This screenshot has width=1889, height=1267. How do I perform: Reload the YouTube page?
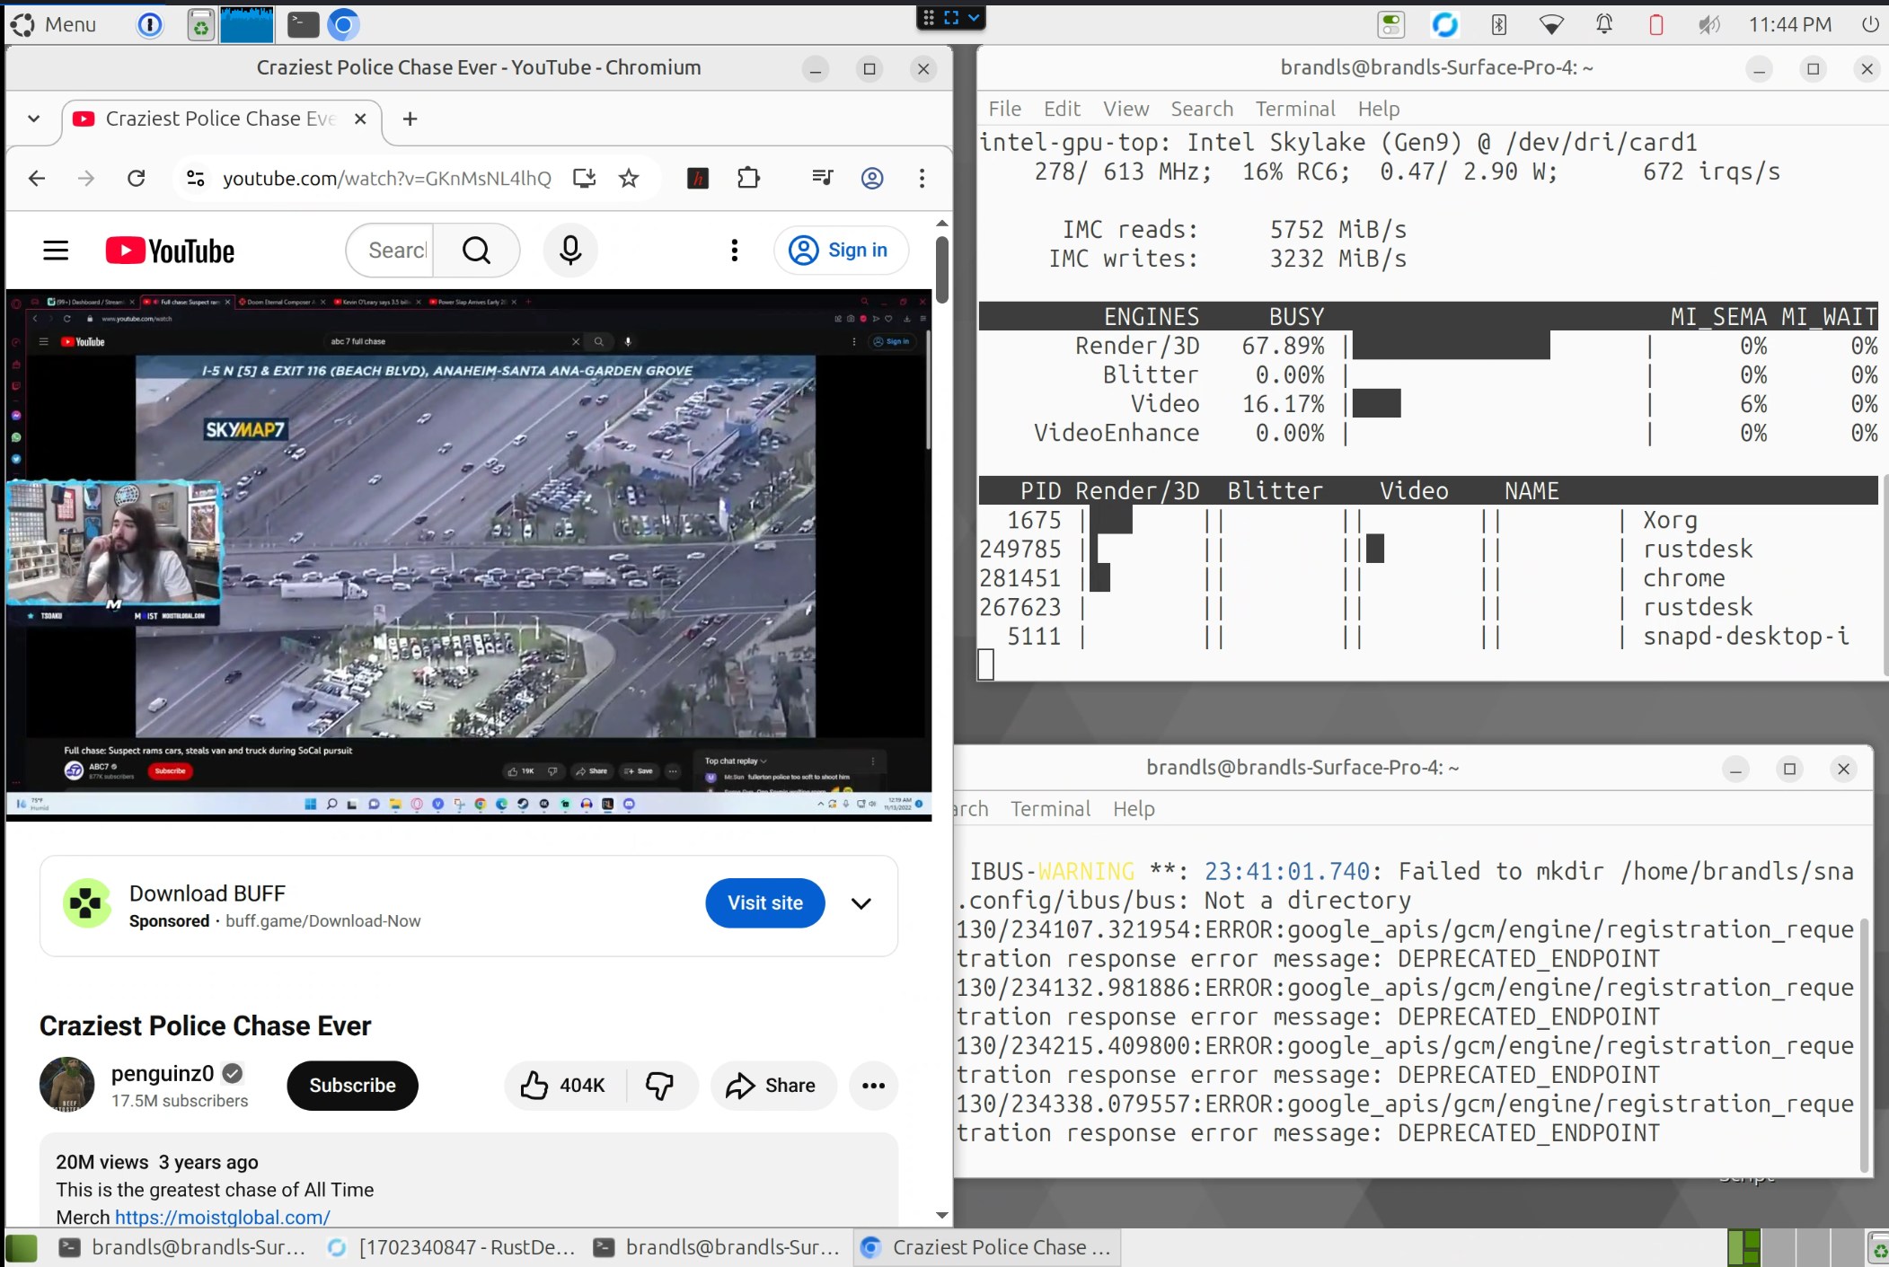coord(137,178)
